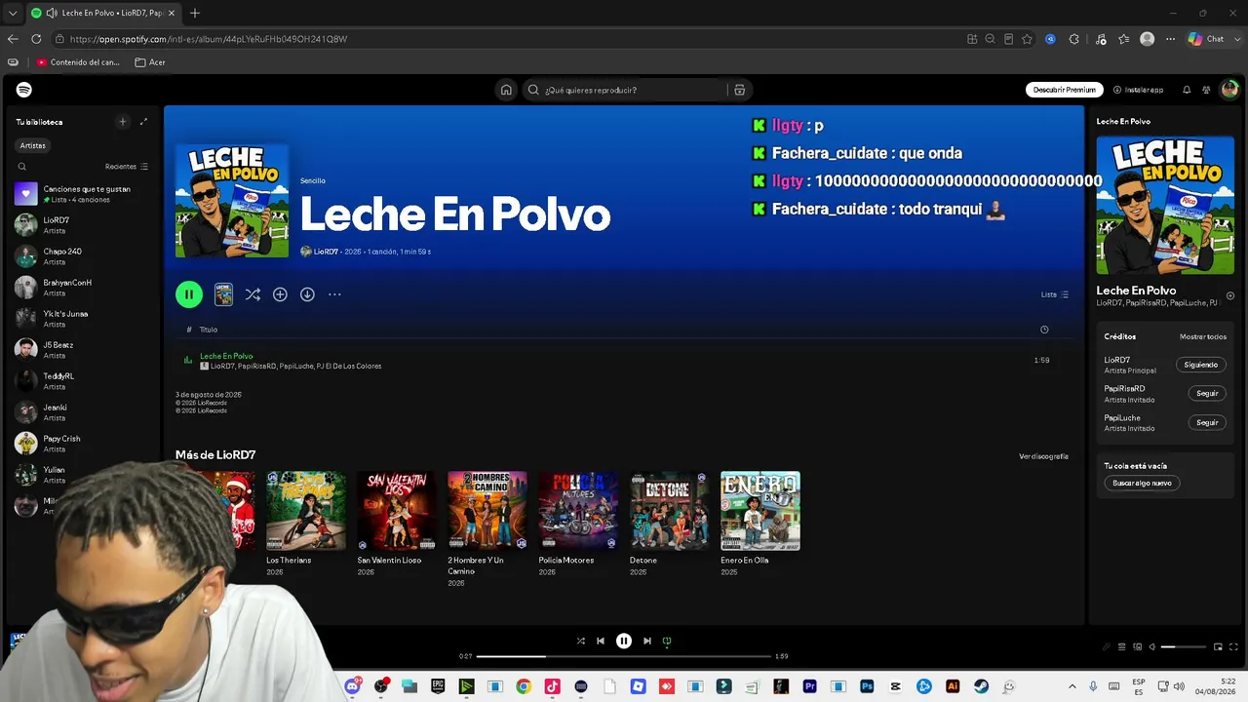Open the miniplayer from the player bar
Screen dimensions: 1248x702
click(1218, 646)
